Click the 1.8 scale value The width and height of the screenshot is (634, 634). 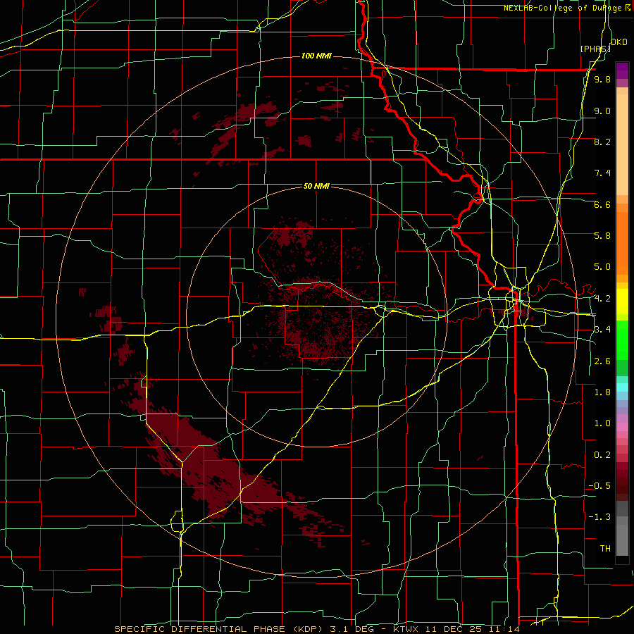coord(602,392)
